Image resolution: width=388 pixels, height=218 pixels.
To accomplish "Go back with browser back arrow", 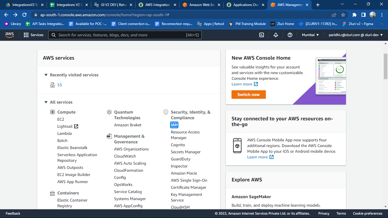I will coord(6,15).
